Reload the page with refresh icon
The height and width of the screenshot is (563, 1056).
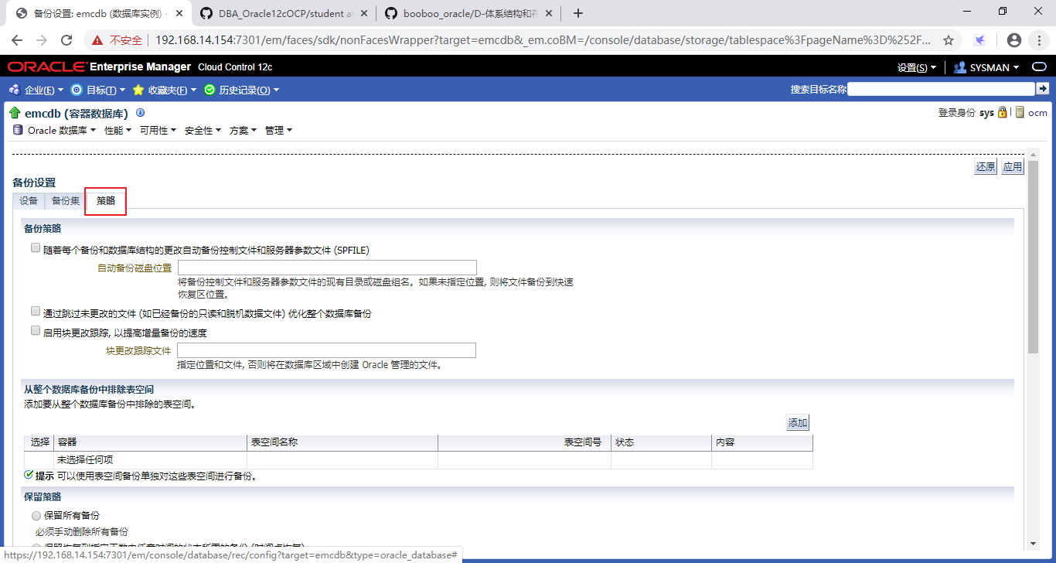pyautogui.click(x=66, y=40)
